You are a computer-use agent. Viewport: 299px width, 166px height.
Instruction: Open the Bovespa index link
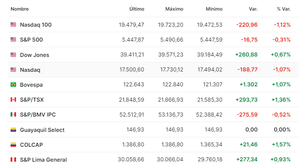click(x=31, y=85)
